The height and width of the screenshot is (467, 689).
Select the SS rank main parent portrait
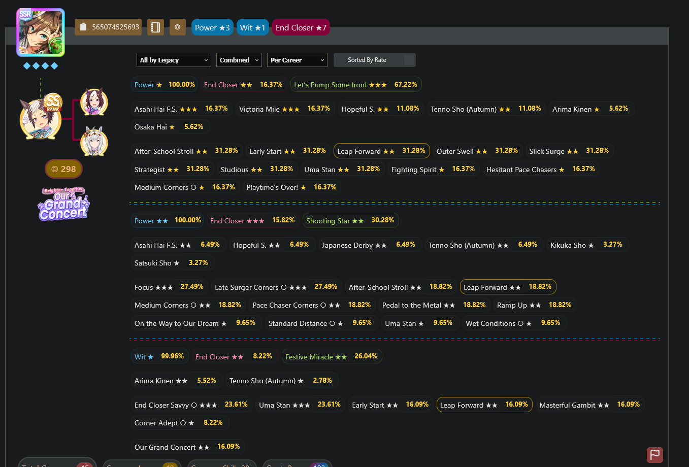[x=40, y=118]
